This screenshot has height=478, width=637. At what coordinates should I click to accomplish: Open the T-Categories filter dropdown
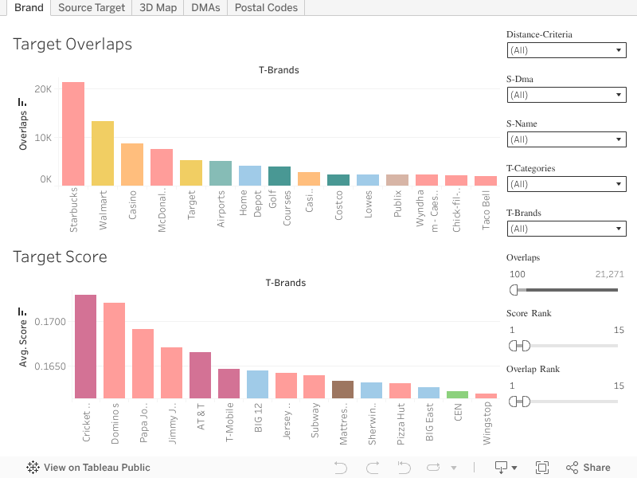[566, 184]
